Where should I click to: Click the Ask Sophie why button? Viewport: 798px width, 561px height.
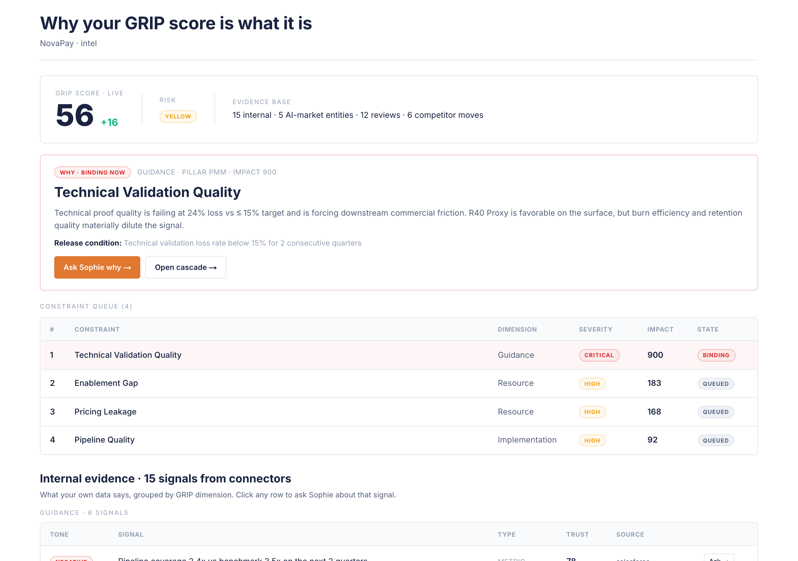[x=97, y=267]
